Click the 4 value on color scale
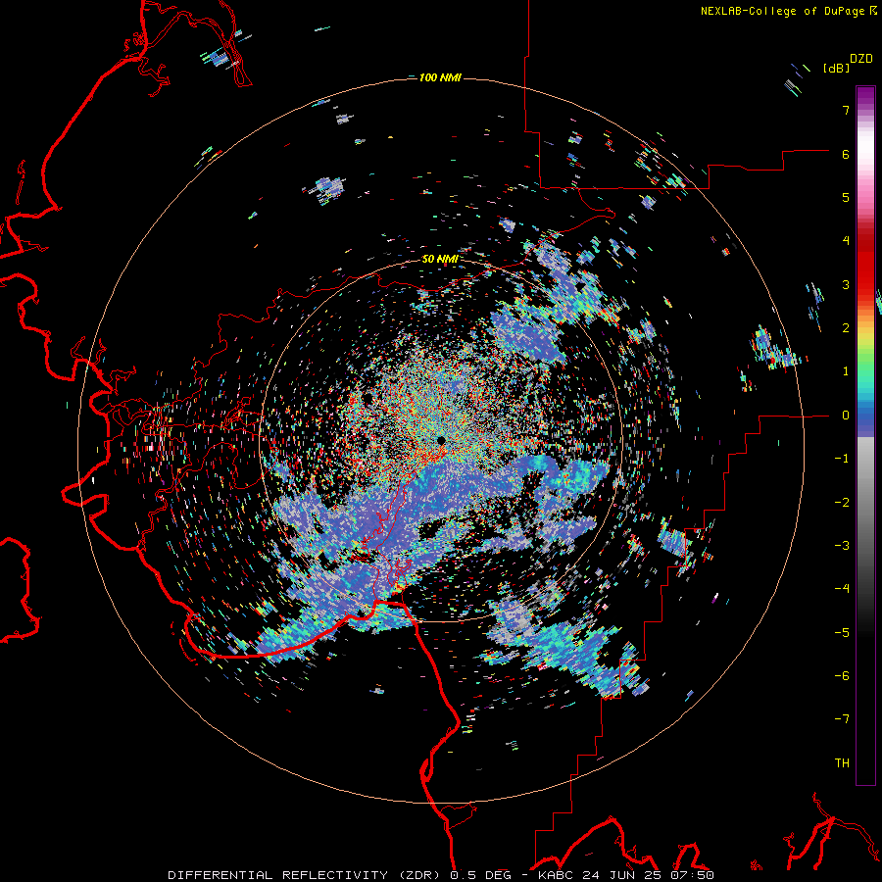 coord(846,241)
